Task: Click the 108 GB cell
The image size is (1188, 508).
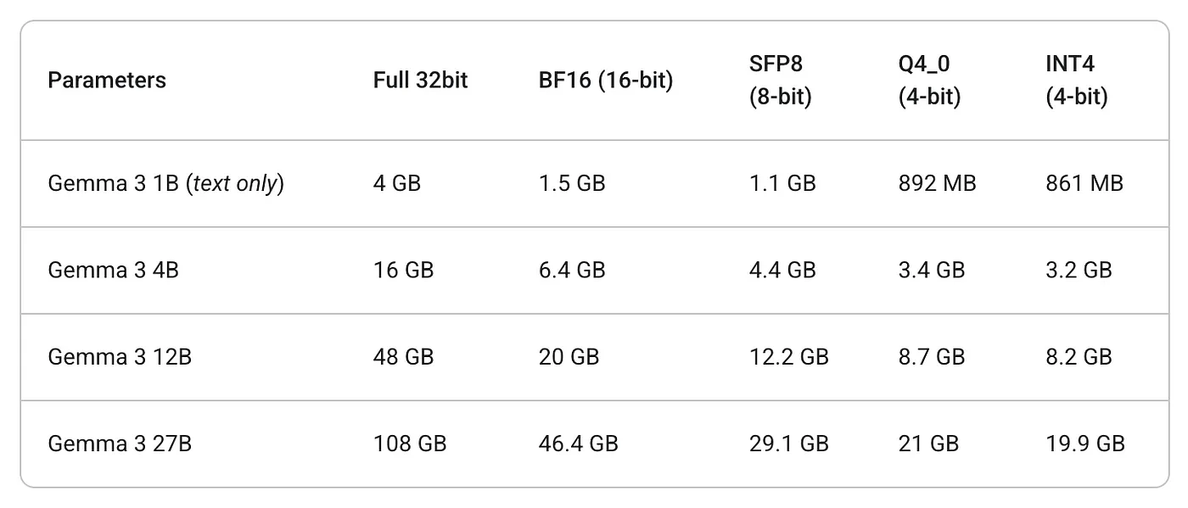Action: [x=410, y=443]
